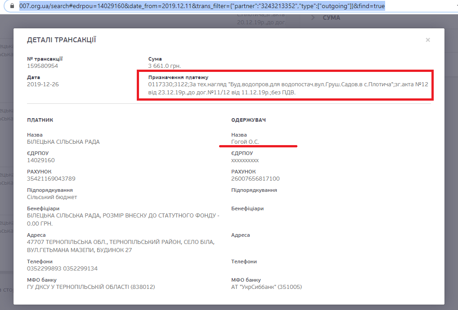
Task: Select payer account 35421169043789
Action: [51, 178]
